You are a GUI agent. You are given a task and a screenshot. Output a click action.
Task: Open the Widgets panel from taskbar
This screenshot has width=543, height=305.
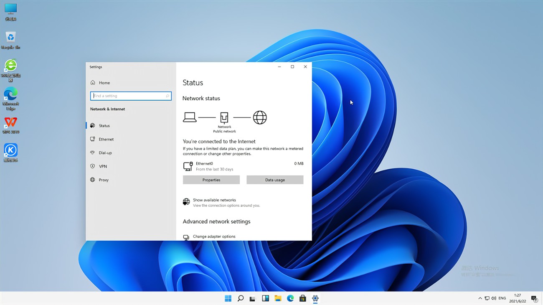pos(265,298)
